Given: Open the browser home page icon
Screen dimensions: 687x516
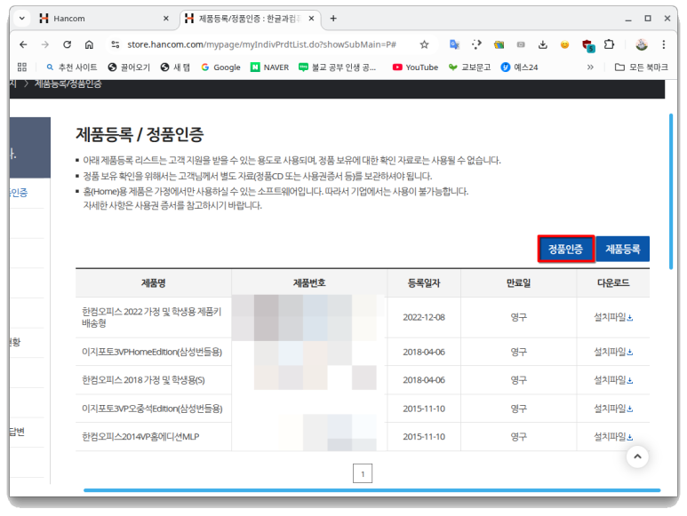Looking at the screenshot, I should click(x=89, y=44).
